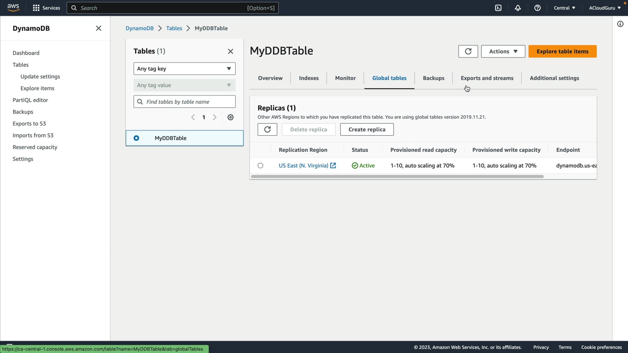This screenshot has width=628, height=353.
Task: Open the info panel icon at top right
Action: (x=620, y=24)
